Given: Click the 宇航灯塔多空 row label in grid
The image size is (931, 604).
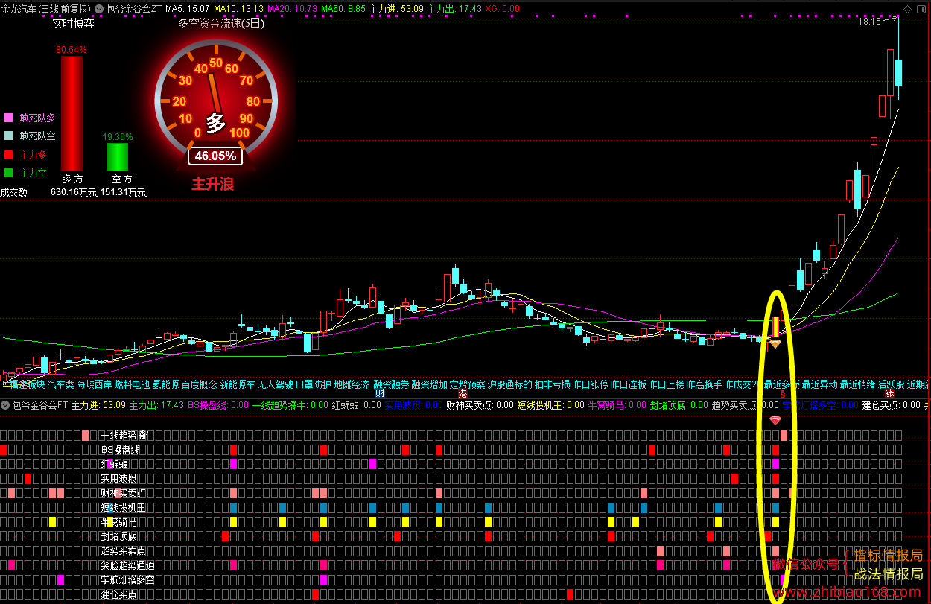Looking at the screenshot, I should point(127,579).
